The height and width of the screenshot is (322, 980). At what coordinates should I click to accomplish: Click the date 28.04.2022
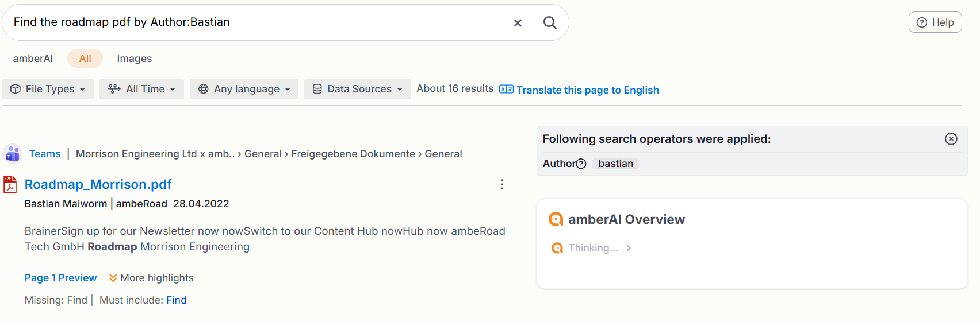click(x=201, y=204)
